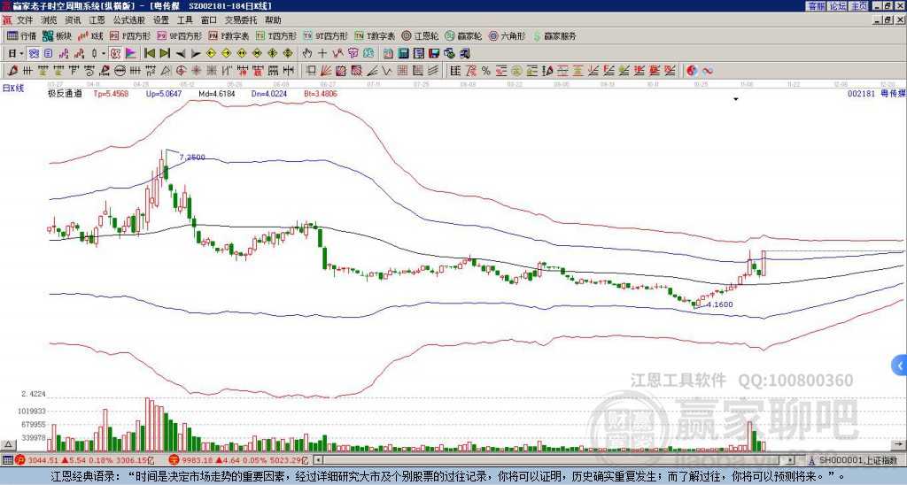Click the 日K线 label
The height and width of the screenshot is (485, 907).
(13, 89)
